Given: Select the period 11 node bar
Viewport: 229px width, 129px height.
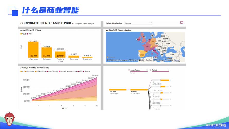Looking at the screenshot, I should (x=161, y=87).
